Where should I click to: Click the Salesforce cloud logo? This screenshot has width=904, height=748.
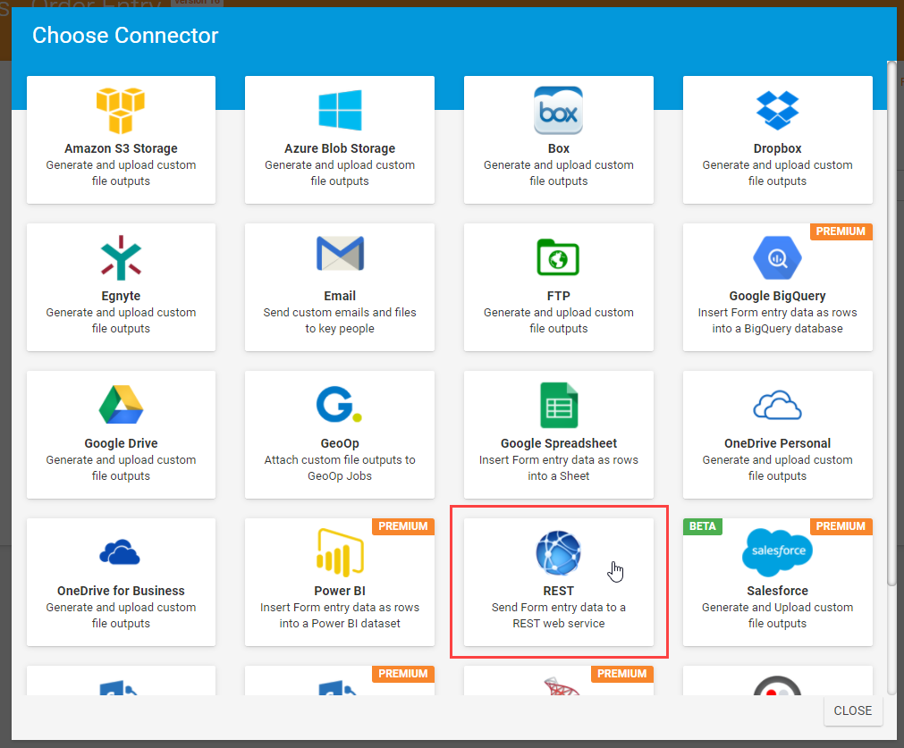pos(777,552)
